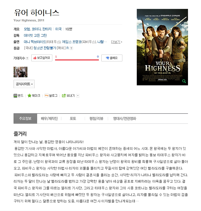Go to the 평점/리뷰 tab
Viewport: 201px width, 211px height.
click(96, 118)
